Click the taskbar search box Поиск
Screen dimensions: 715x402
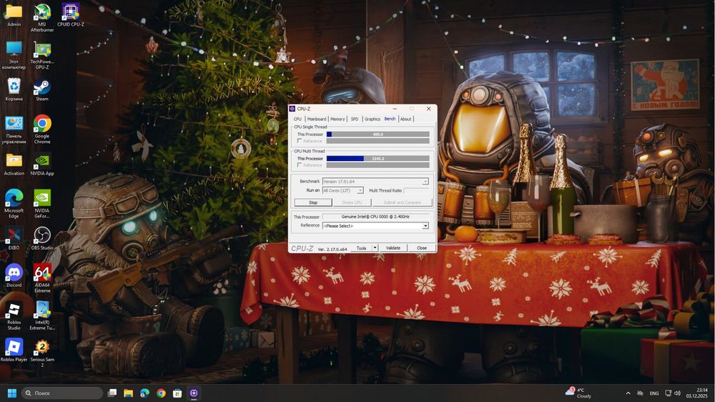pyautogui.click(x=62, y=393)
